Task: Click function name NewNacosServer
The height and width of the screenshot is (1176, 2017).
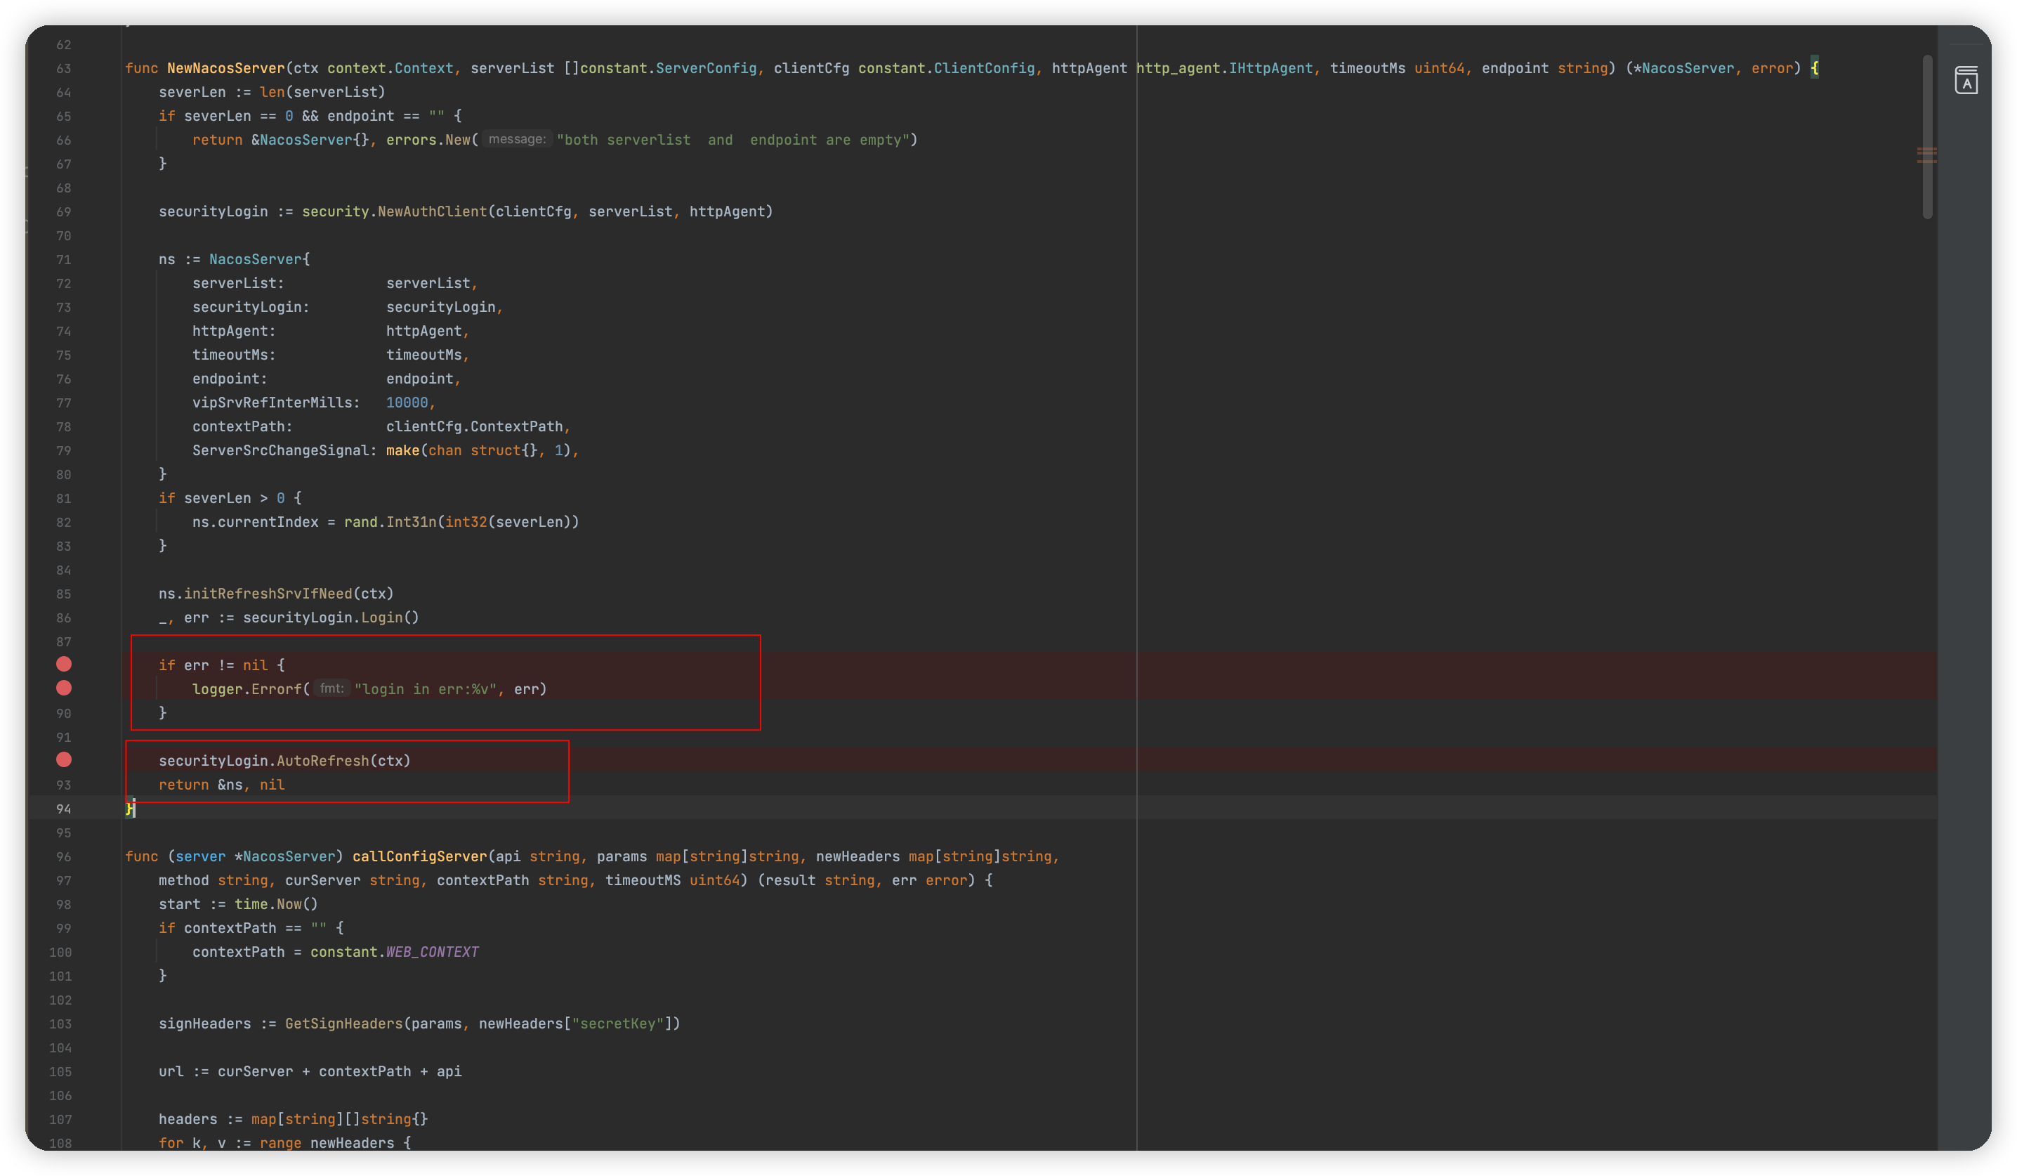Action: coord(225,68)
